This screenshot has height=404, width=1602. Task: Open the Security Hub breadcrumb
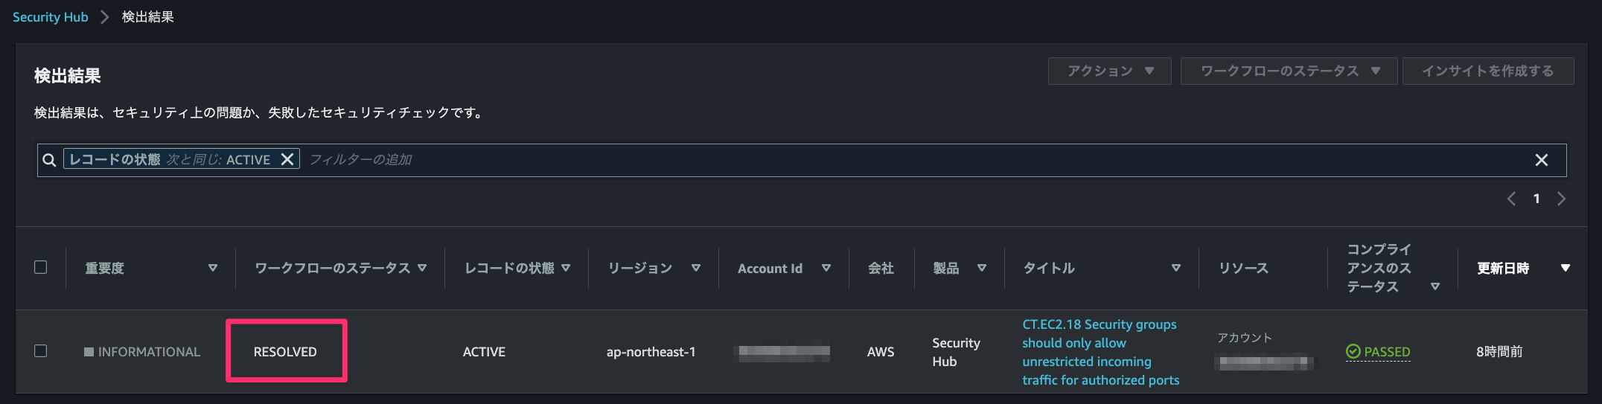(x=51, y=17)
